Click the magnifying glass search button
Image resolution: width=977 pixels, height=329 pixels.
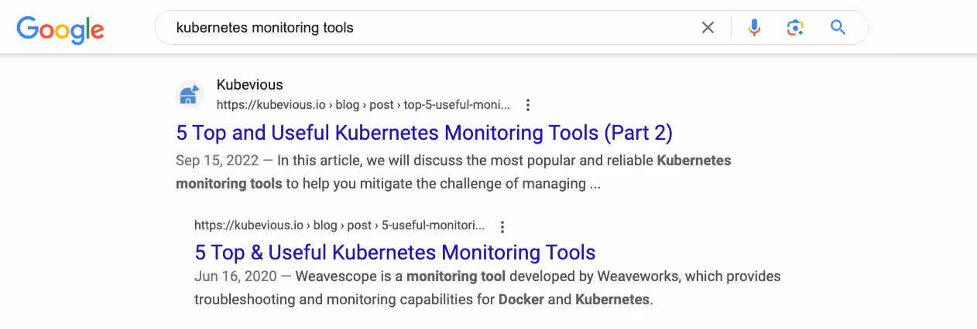coord(838,28)
